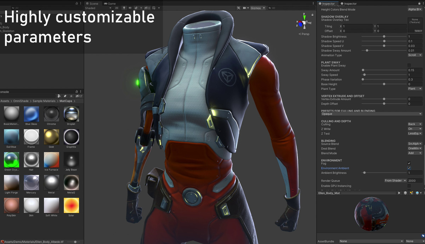Toggle 2D view mode button

(x=117, y=8)
